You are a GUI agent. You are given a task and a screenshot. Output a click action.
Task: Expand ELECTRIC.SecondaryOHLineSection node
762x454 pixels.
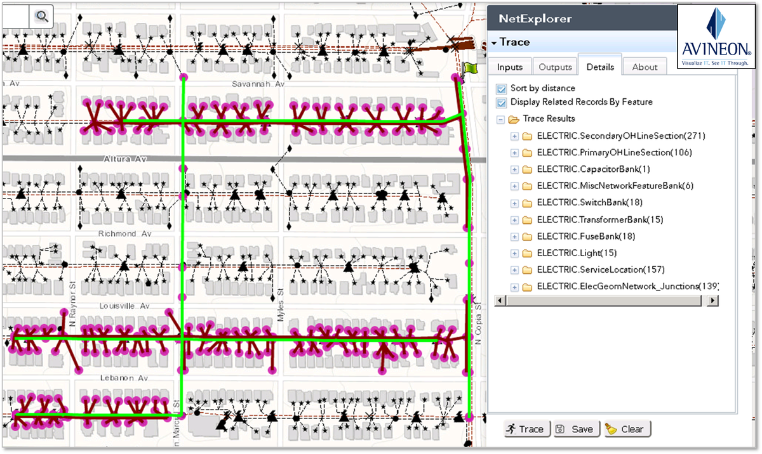pos(514,136)
